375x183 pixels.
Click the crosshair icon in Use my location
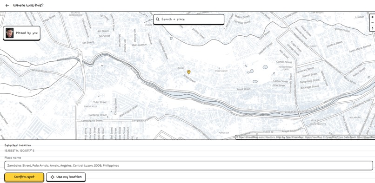[x=53, y=177]
